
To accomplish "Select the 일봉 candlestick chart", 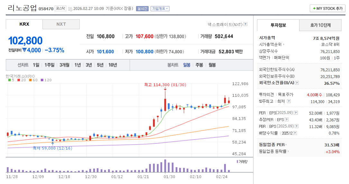I will click(187, 65).
